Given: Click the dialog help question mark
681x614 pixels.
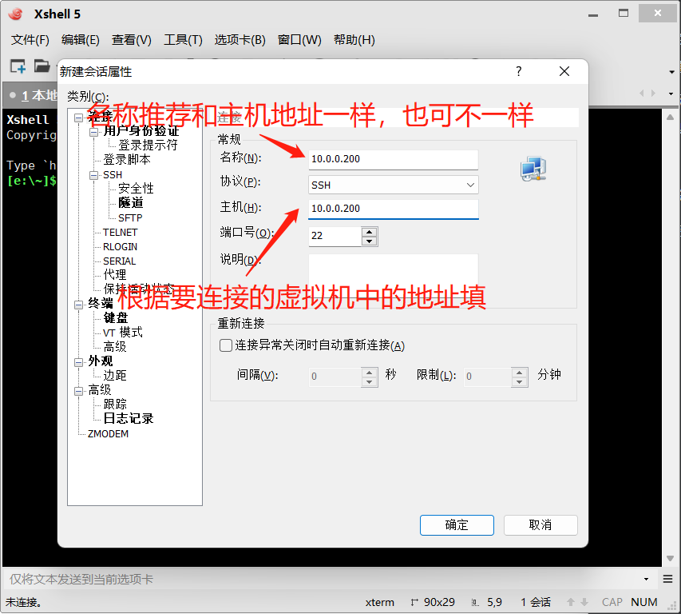Looking at the screenshot, I should tap(519, 71).
